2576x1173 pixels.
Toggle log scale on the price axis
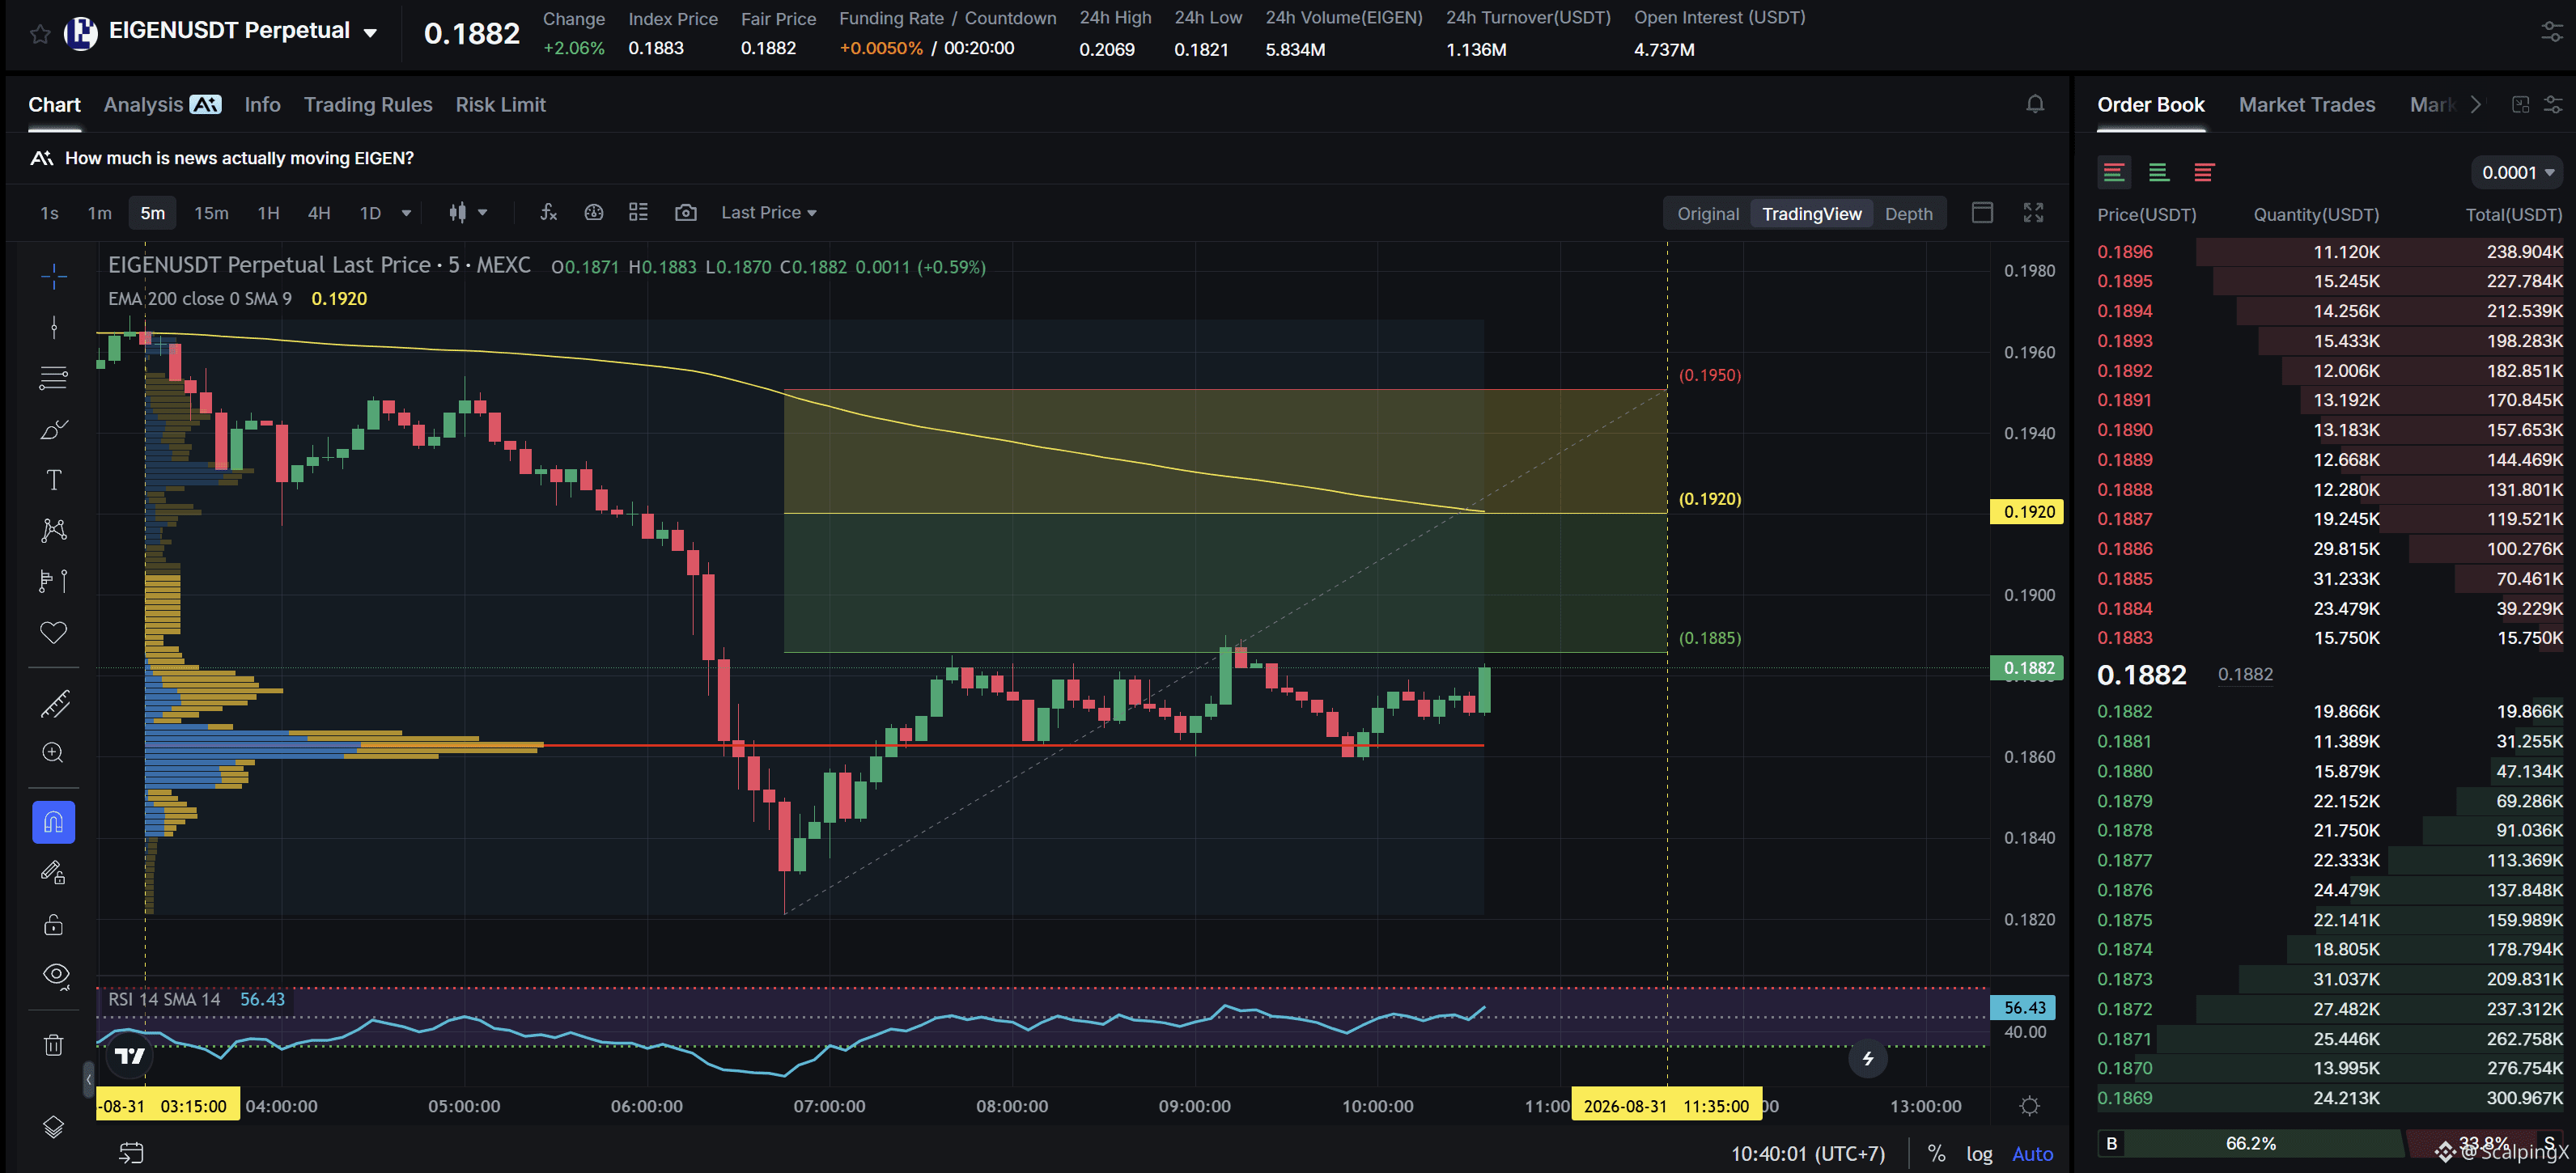[x=1979, y=1153]
